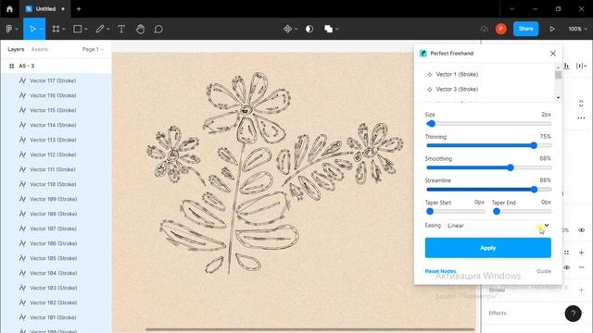Viewport: 593px width, 333px height.
Task: Click the Boolean union icon
Action: 328,29
